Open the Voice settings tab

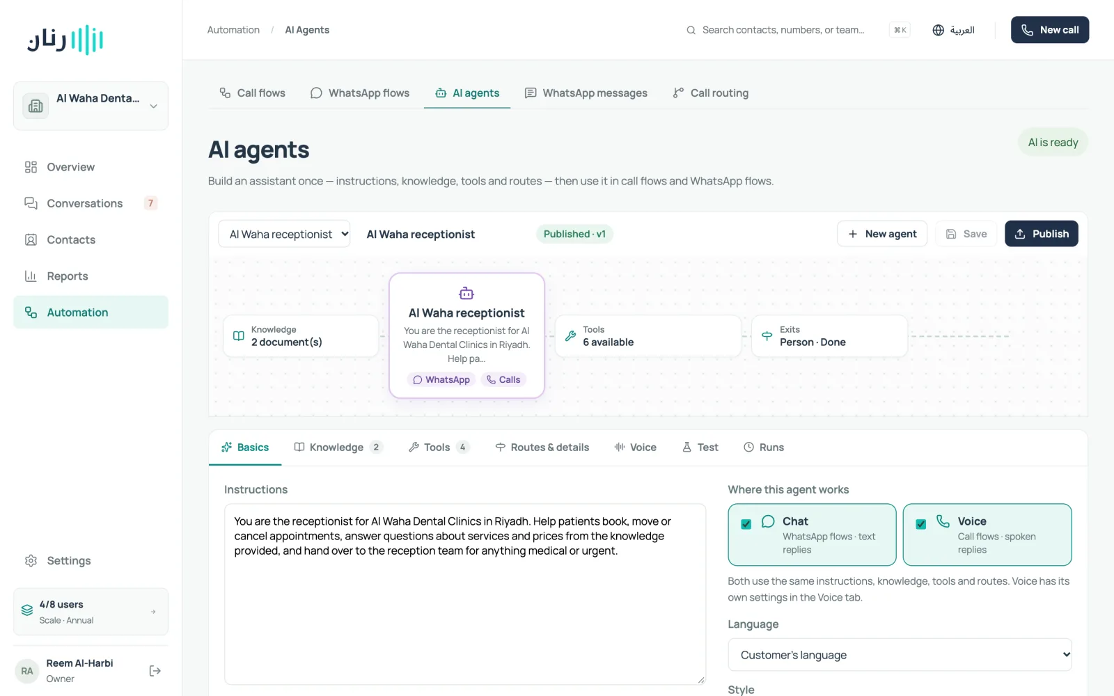pos(635,447)
